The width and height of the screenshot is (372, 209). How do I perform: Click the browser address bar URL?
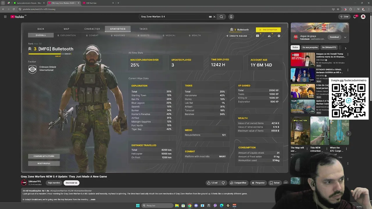point(39,9)
